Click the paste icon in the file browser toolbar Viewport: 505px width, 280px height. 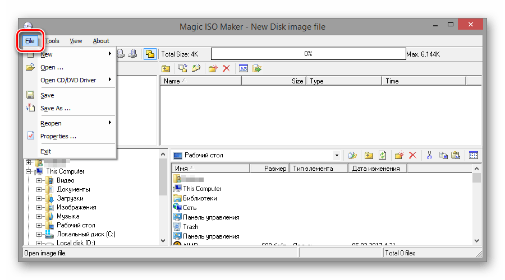point(456,155)
